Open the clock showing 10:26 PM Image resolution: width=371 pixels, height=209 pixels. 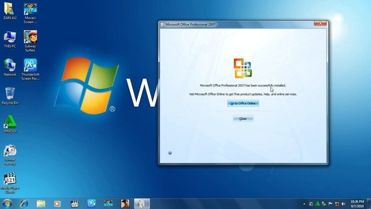pyautogui.click(x=357, y=204)
